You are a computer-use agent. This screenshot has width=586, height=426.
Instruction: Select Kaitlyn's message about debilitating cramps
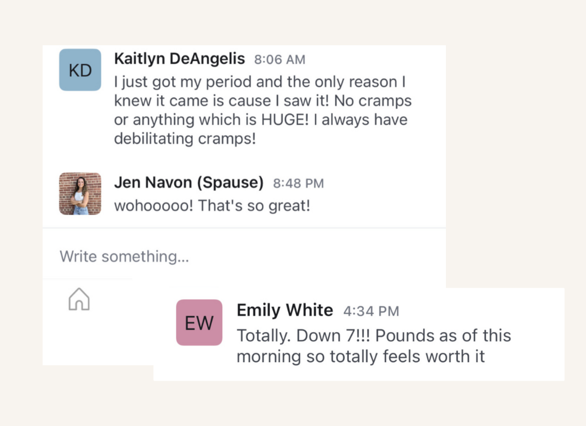(x=263, y=110)
